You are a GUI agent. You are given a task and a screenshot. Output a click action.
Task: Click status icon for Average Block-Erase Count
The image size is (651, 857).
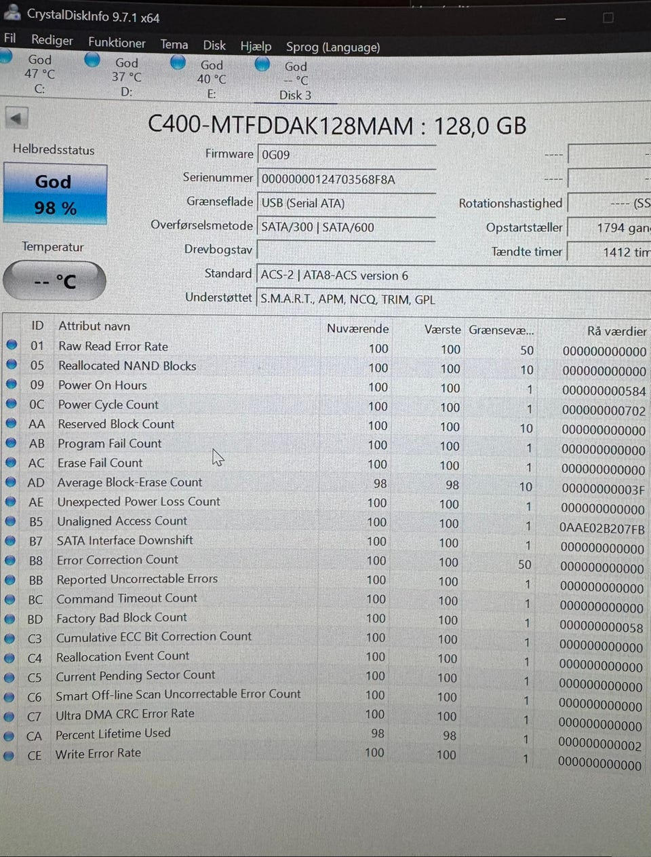click(x=11, y=482)
